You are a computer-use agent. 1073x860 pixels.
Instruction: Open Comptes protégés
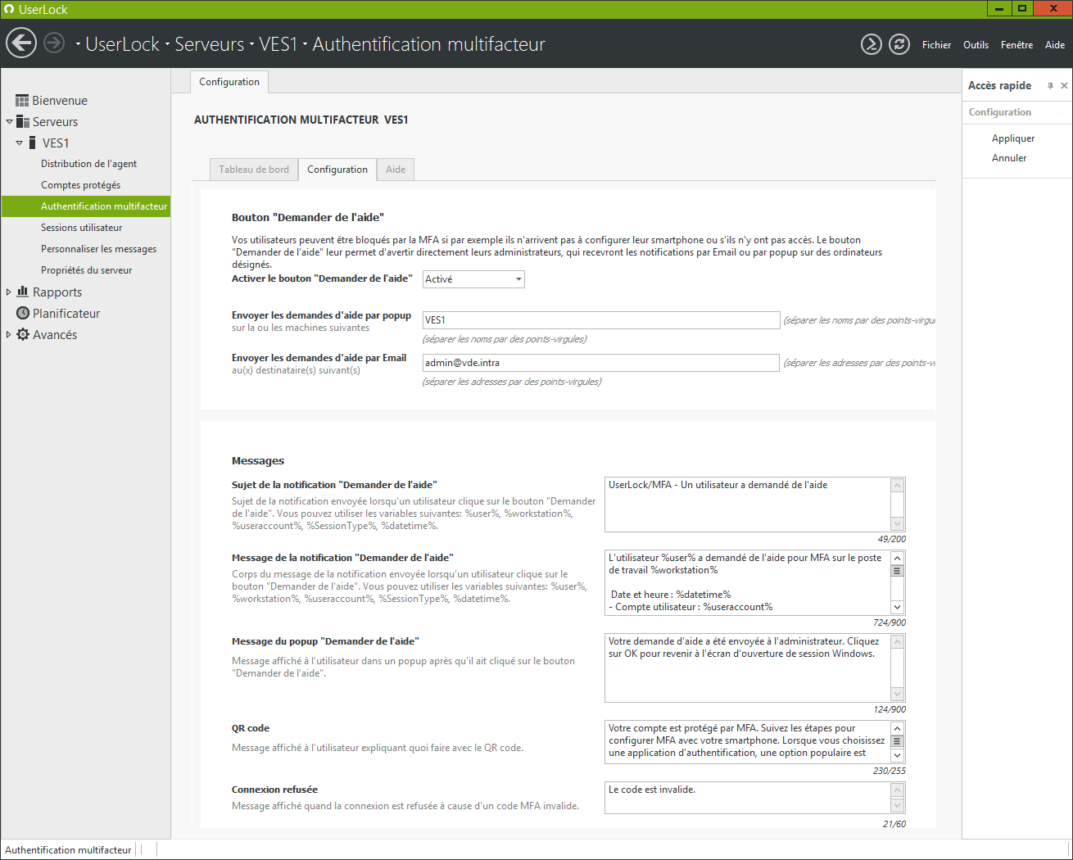80,185
